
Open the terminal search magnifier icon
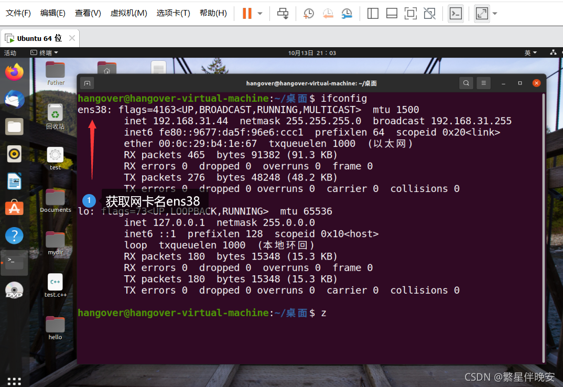[466, 83]
